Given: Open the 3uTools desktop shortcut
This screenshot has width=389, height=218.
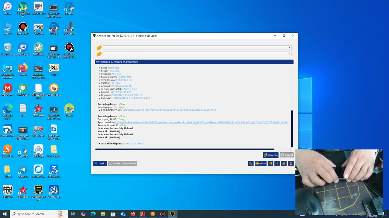Looking at the screenshot, I should coord(54,171).
